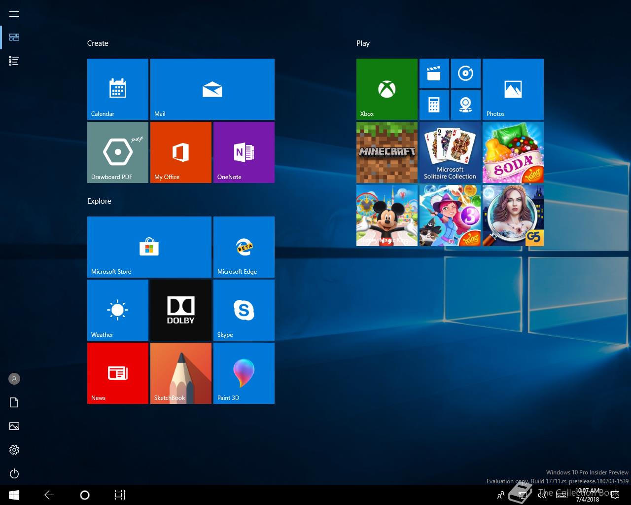Open Documents from Start sidebar

tap(14, 402)
